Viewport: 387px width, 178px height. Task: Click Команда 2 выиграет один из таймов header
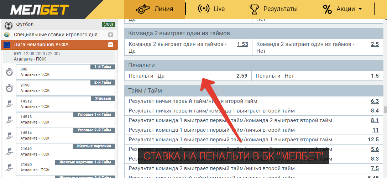click(254, 33)
